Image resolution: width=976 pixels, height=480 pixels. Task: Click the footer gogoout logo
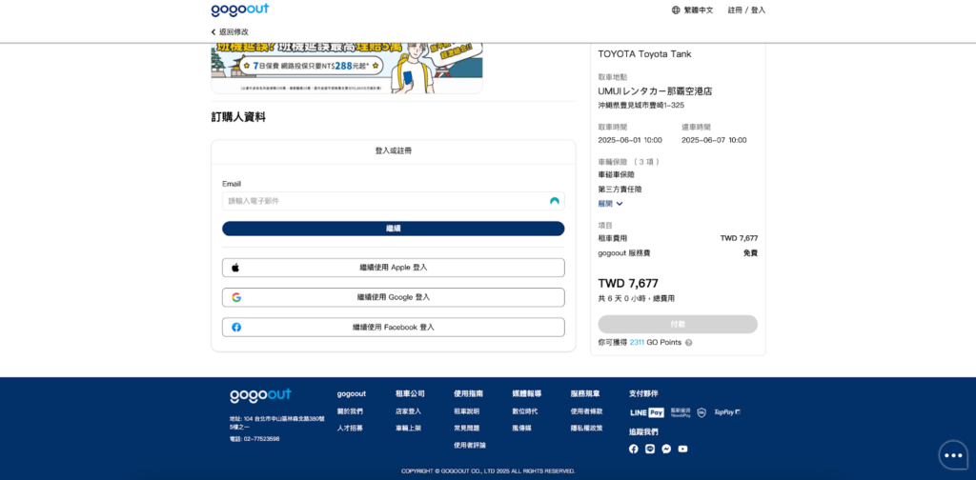pos(260,395)
